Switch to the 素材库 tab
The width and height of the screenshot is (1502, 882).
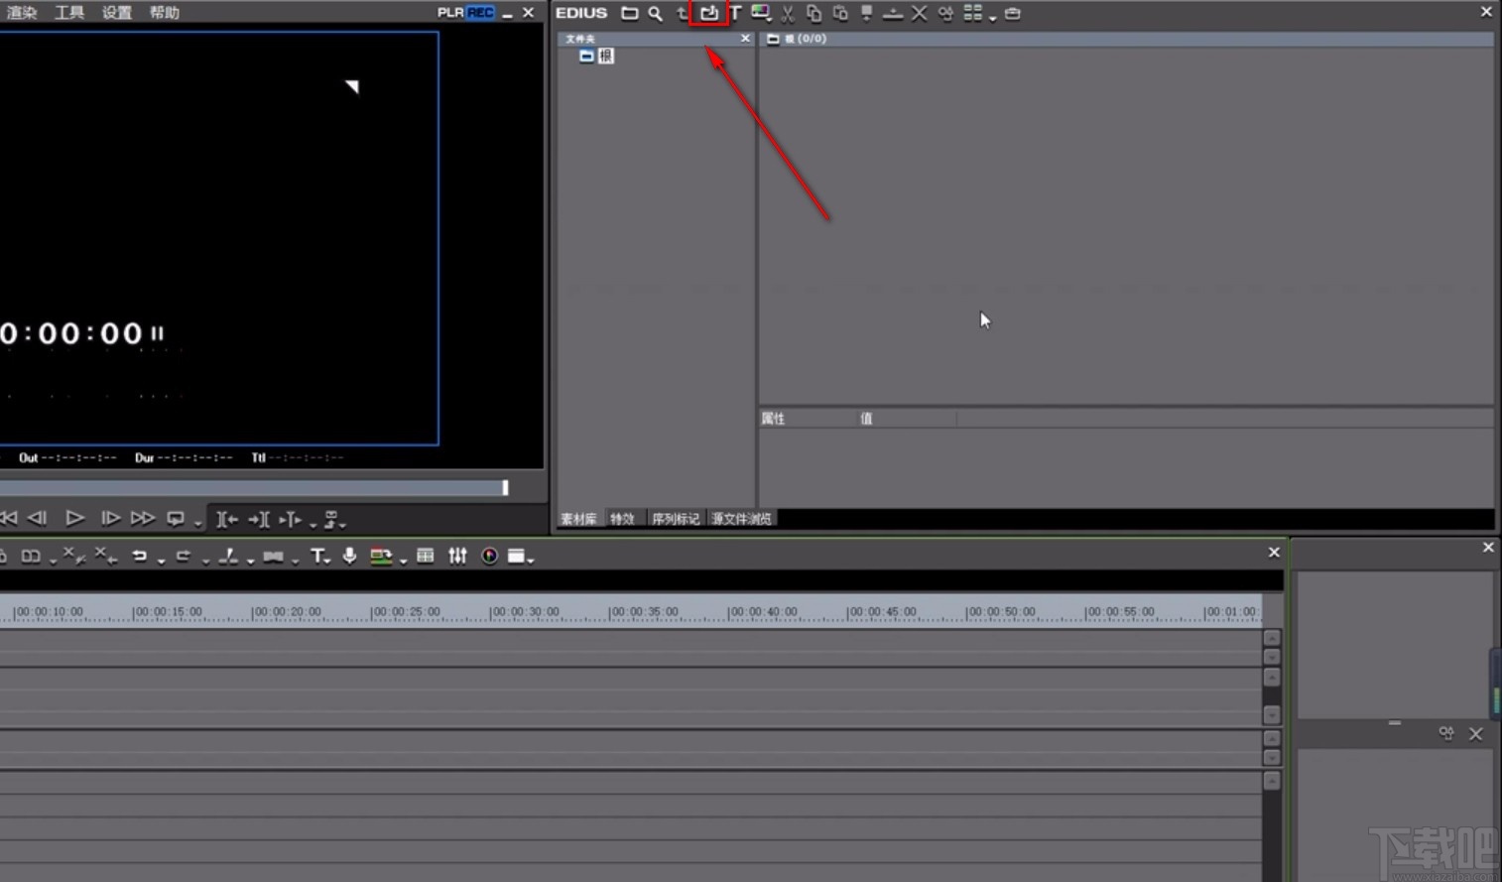[578, 519]
